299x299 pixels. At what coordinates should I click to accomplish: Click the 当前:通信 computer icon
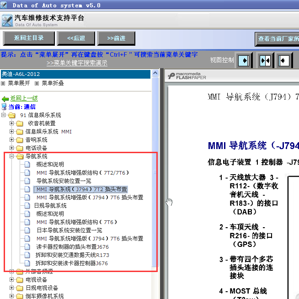coord(4,107)
